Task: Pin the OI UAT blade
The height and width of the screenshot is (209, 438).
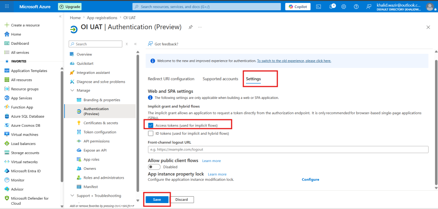Action: click(x=190, y=27)
